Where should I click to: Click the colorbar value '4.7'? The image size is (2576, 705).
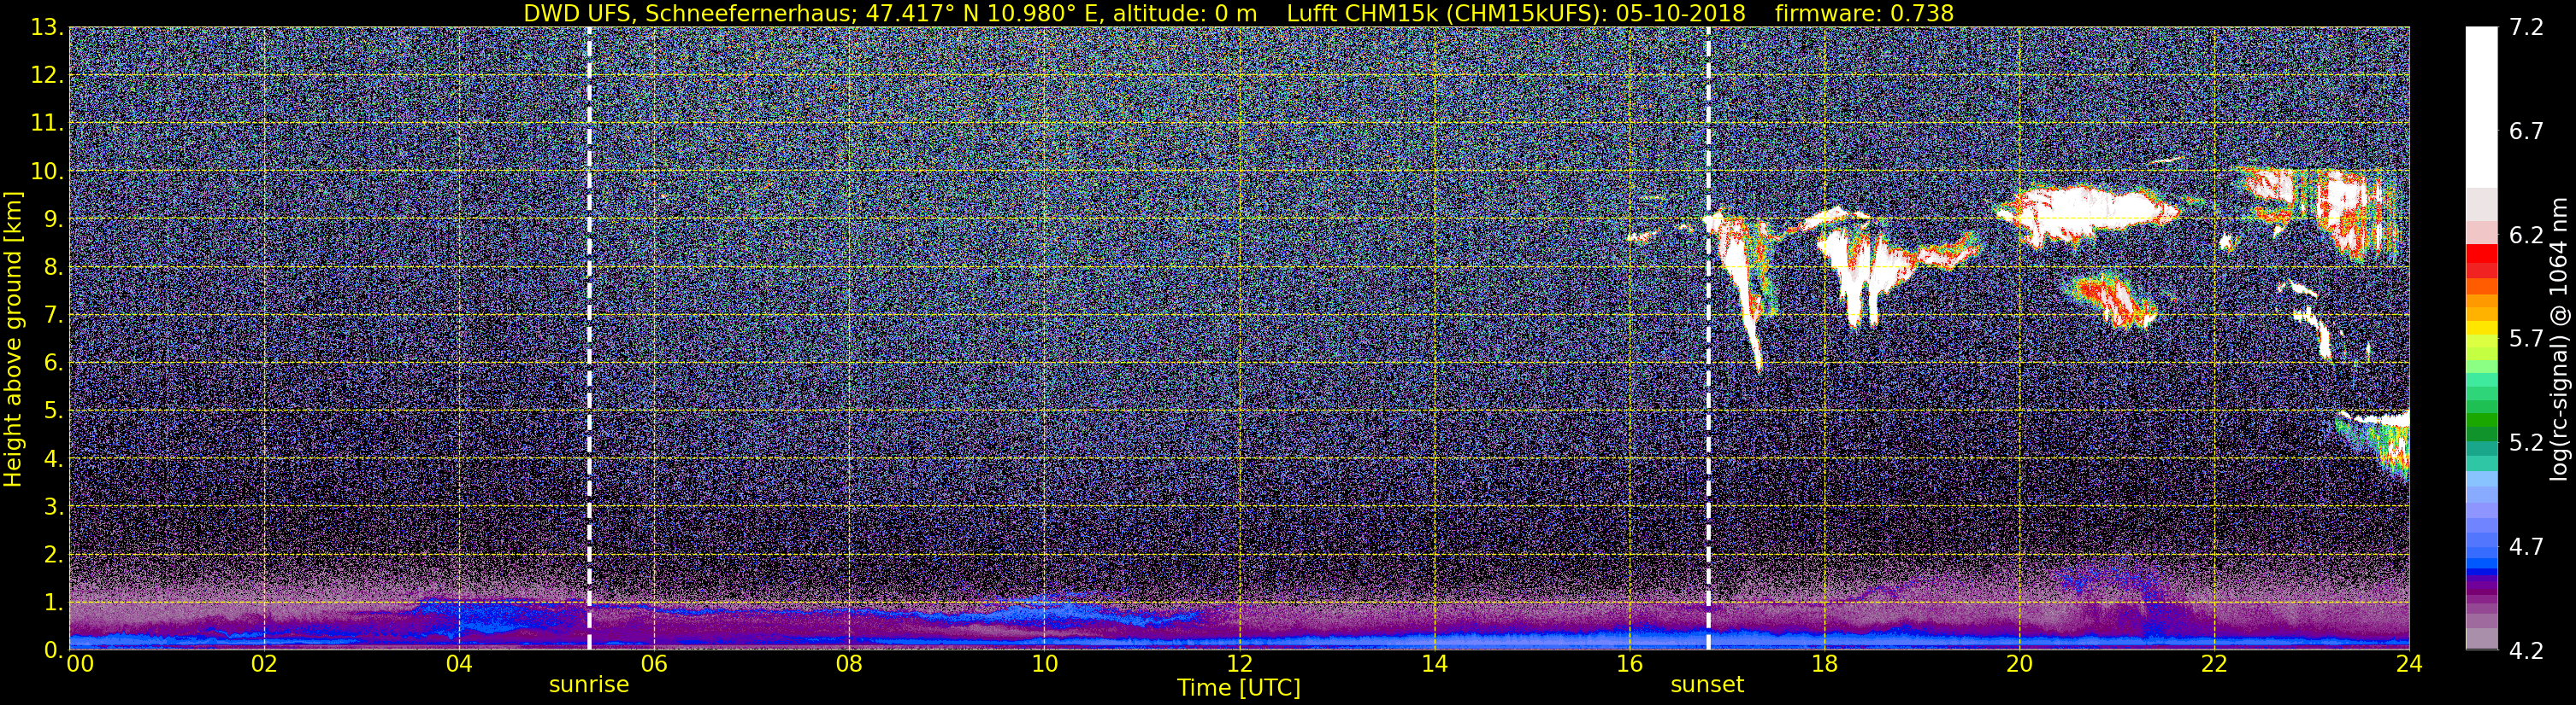[2526, 547]
